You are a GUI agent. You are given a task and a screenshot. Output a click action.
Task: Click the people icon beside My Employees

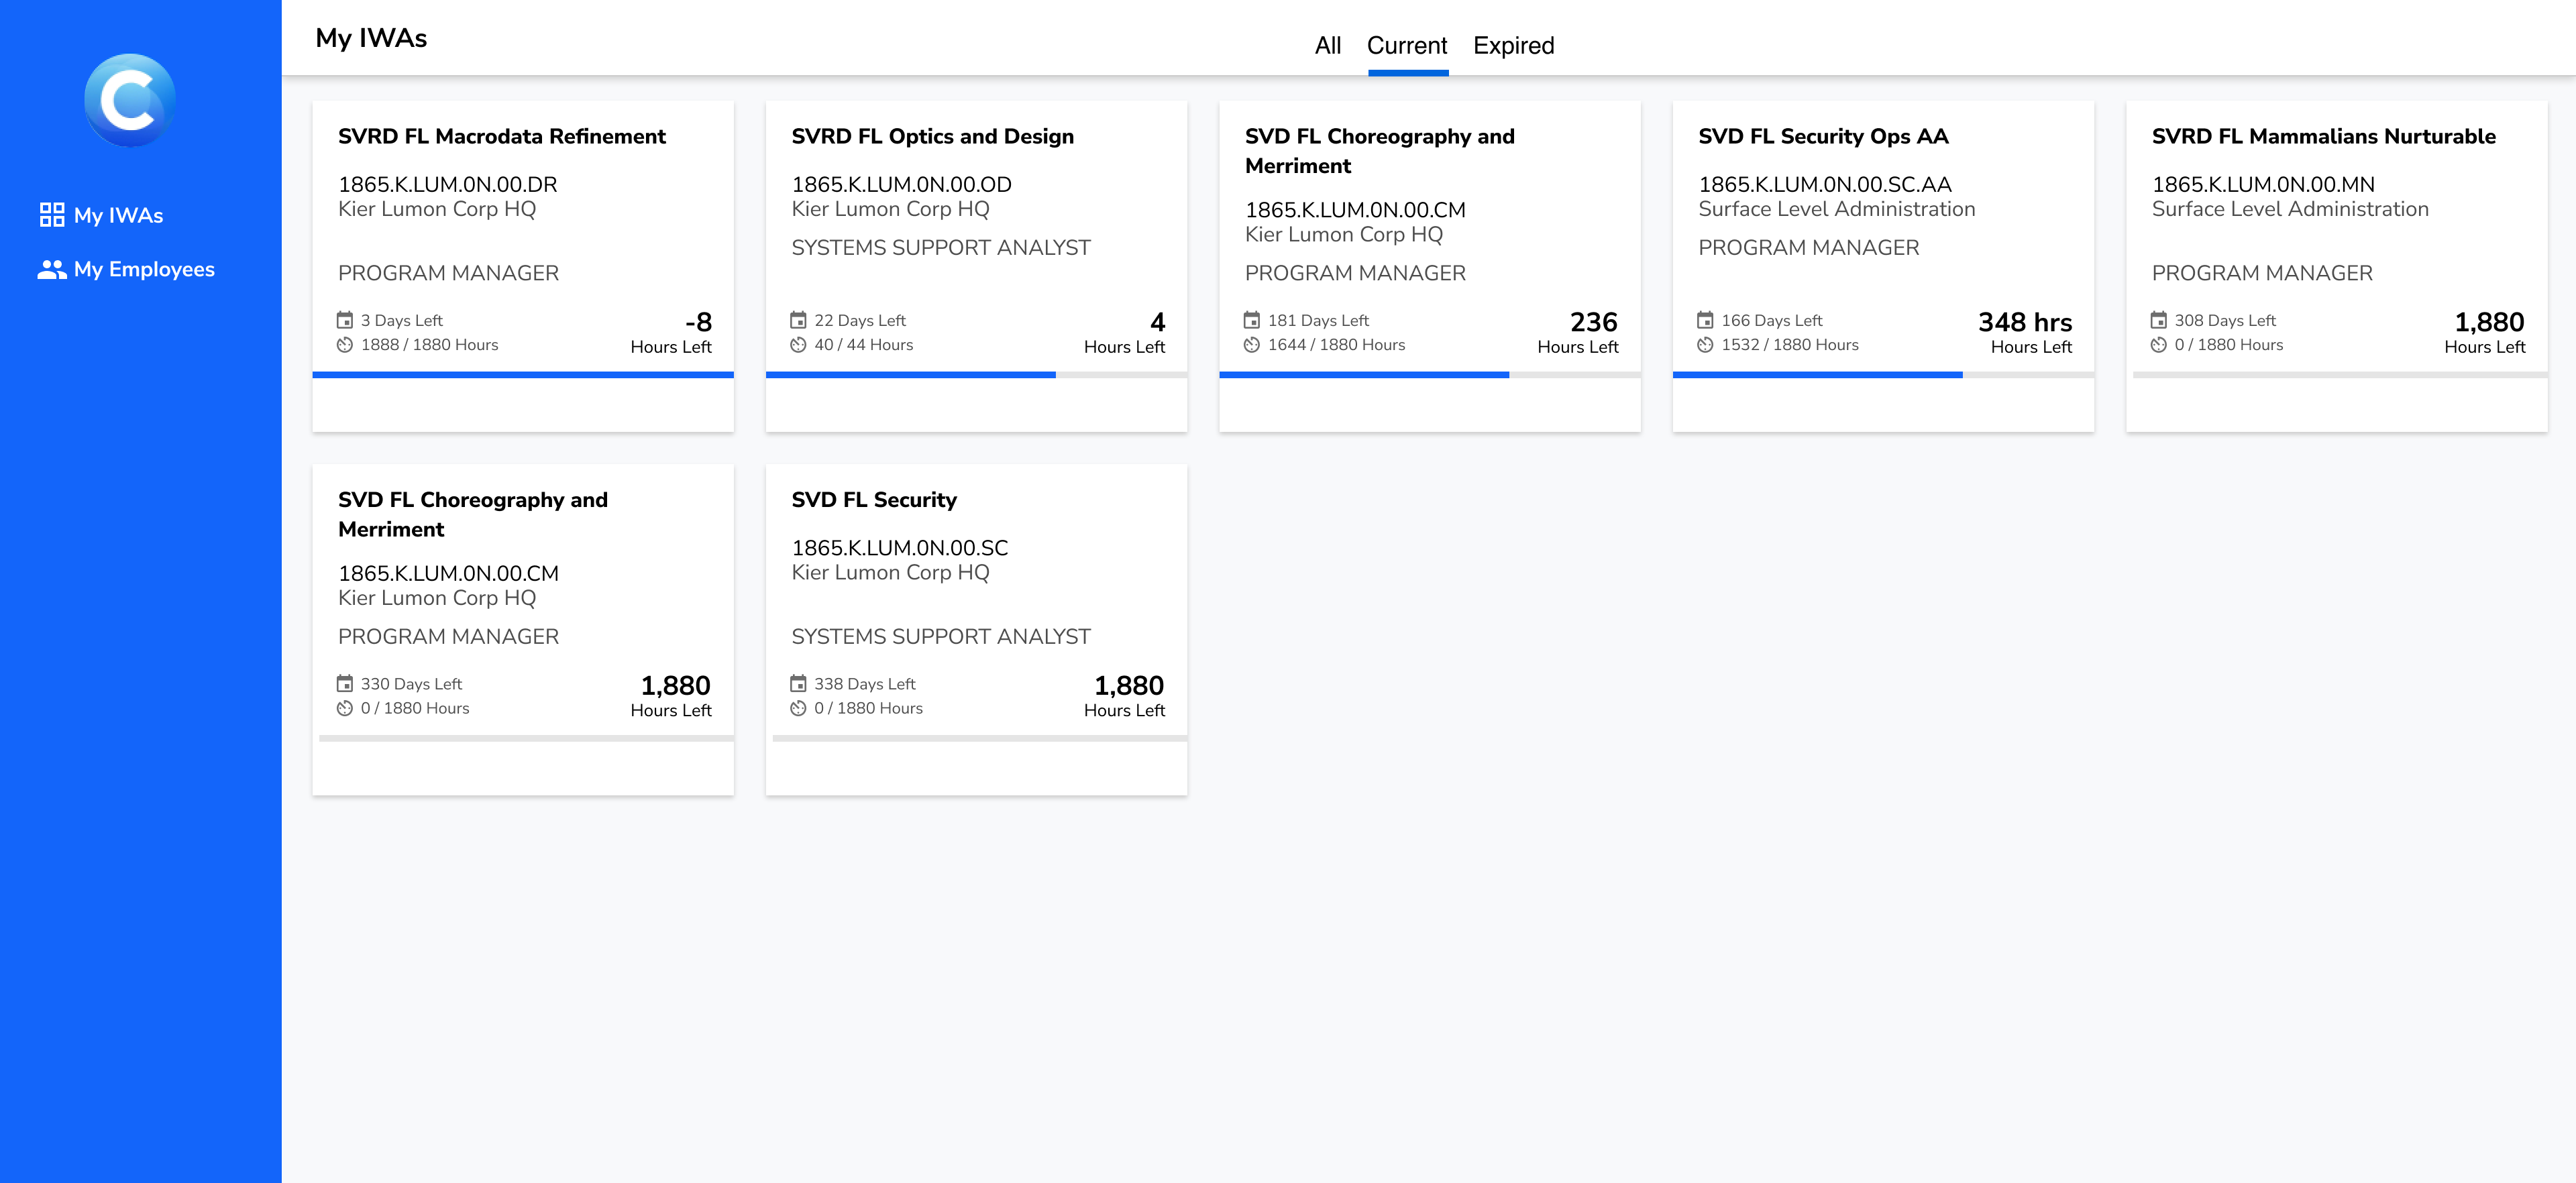pyautogui.click(x=52, y=269)
